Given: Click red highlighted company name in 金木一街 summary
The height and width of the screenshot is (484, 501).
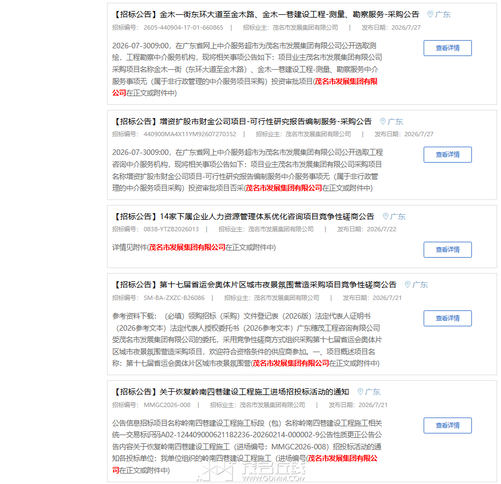Looking at the screenshot, I should [x=346, y=81].
